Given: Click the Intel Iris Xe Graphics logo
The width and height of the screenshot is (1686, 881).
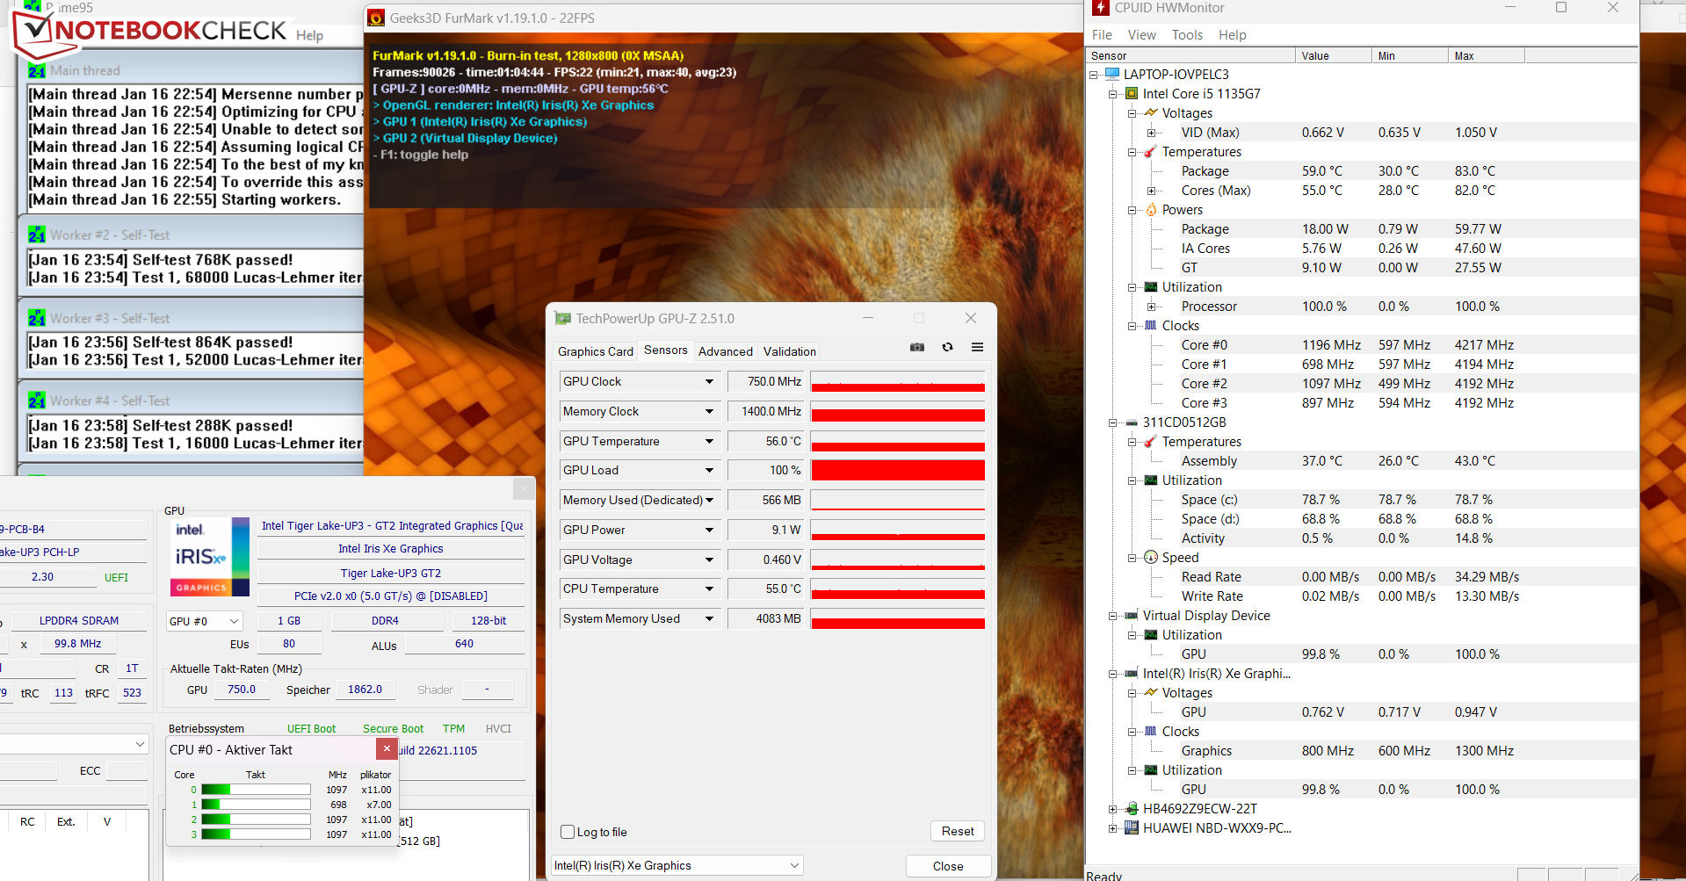Looking at the screenshot, I should pos(209,556).
